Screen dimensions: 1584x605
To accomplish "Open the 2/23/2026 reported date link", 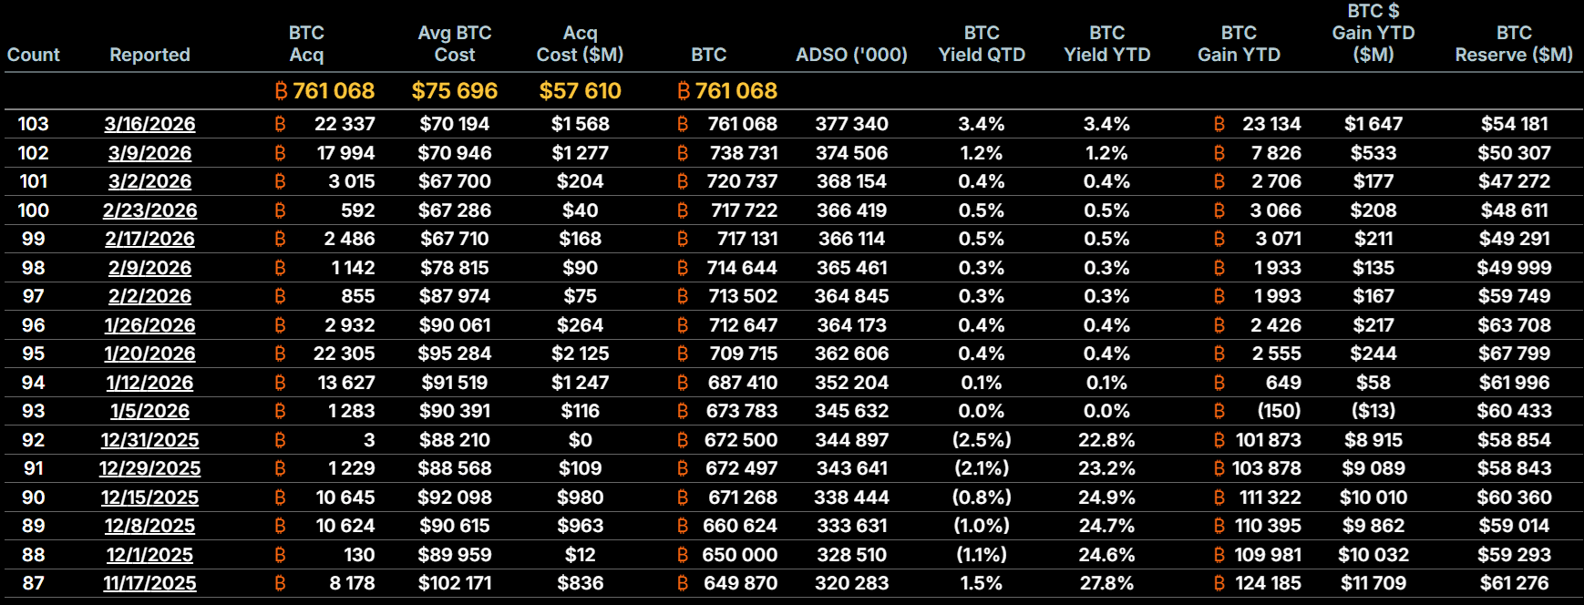I will click(x=149, y=210).
